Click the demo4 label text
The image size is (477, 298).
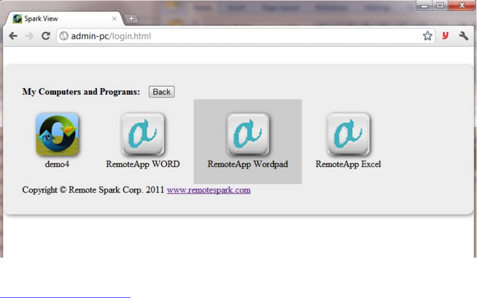[57, 164]
